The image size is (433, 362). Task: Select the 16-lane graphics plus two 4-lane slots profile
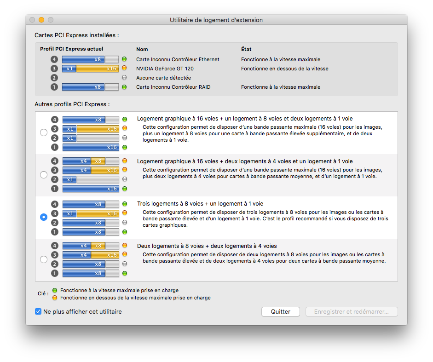(x=44, y=175)
